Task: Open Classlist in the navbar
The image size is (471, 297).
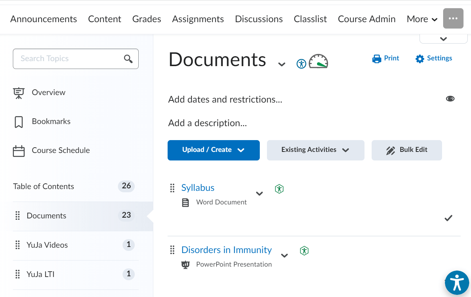Action: point(310,19)
